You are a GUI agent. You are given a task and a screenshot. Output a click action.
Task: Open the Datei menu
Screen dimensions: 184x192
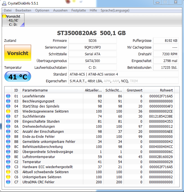pyautogui.click(x=8, y=10)
